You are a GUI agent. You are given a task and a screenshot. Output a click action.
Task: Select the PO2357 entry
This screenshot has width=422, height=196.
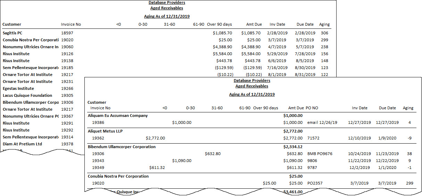point(314,183)
